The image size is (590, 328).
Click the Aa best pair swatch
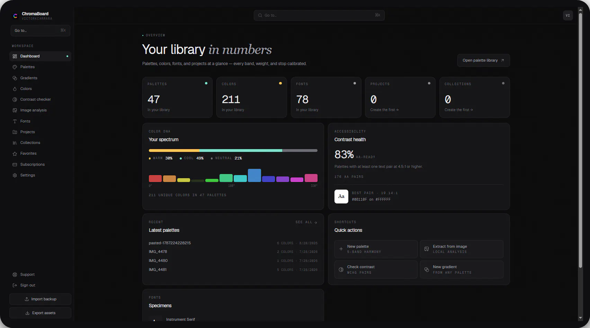pos(341,197)
